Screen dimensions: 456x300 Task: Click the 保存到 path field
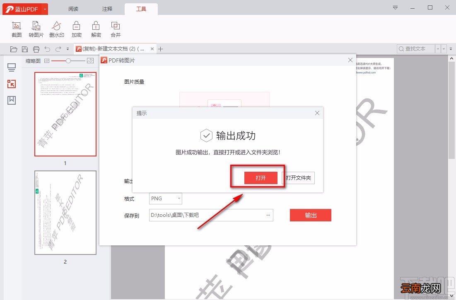click(x=211, y=215)
